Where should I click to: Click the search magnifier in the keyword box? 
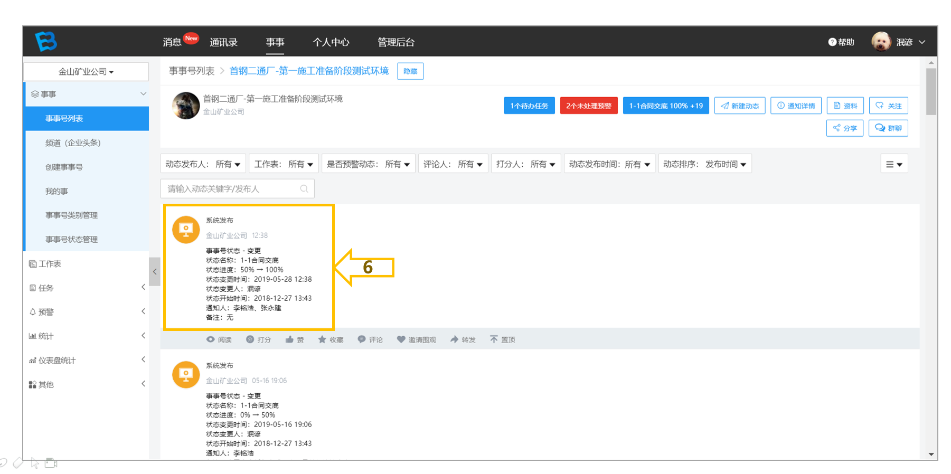(x=304, y=188)
